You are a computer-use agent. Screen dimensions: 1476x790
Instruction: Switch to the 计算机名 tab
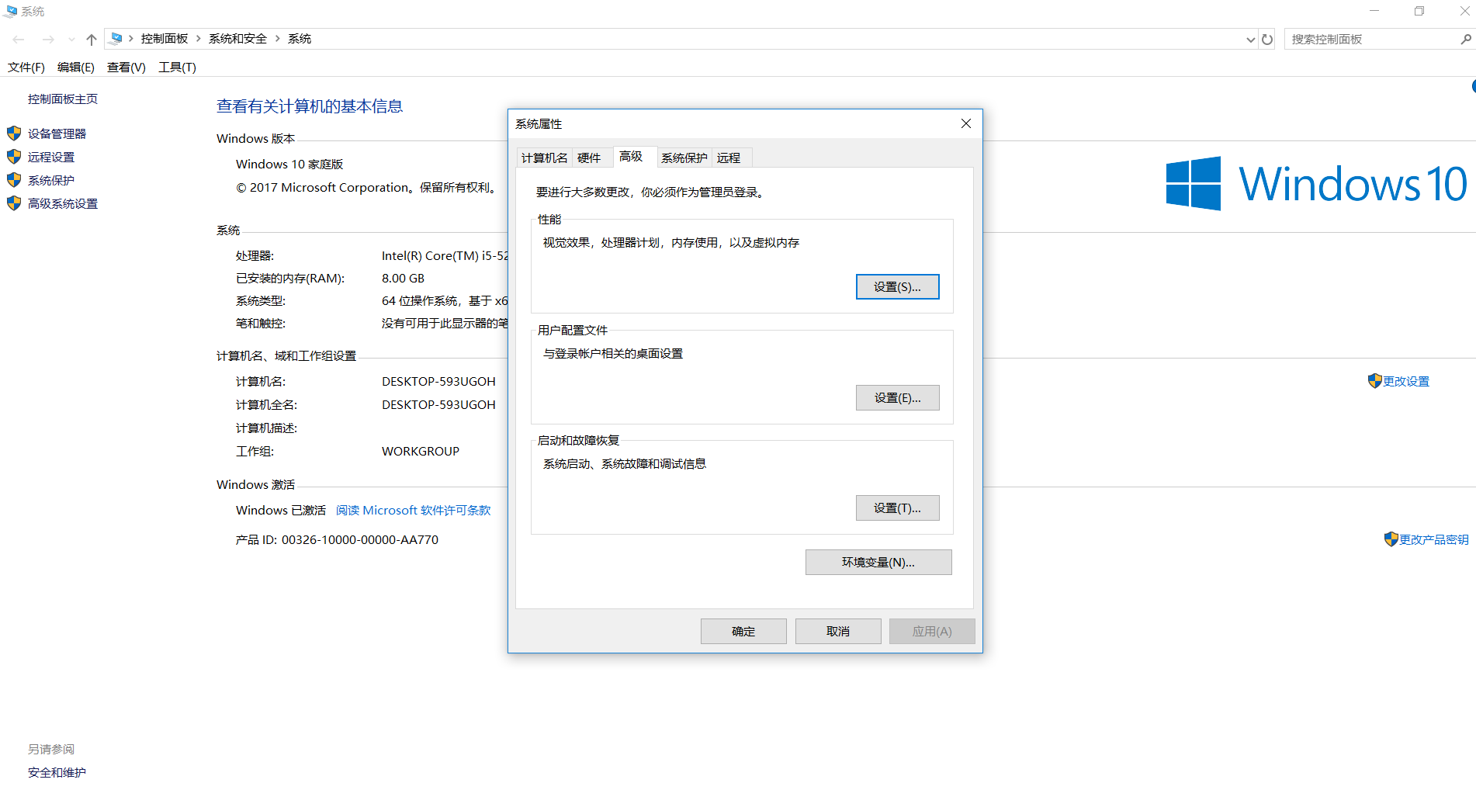pyautogui.click(x=544, y=158)
